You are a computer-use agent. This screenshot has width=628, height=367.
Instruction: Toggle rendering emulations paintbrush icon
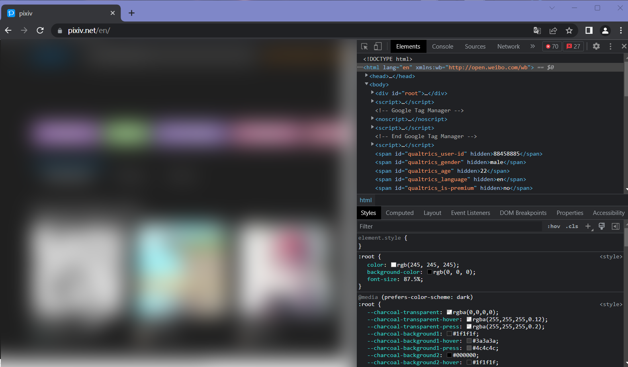[x=602, y=226]
